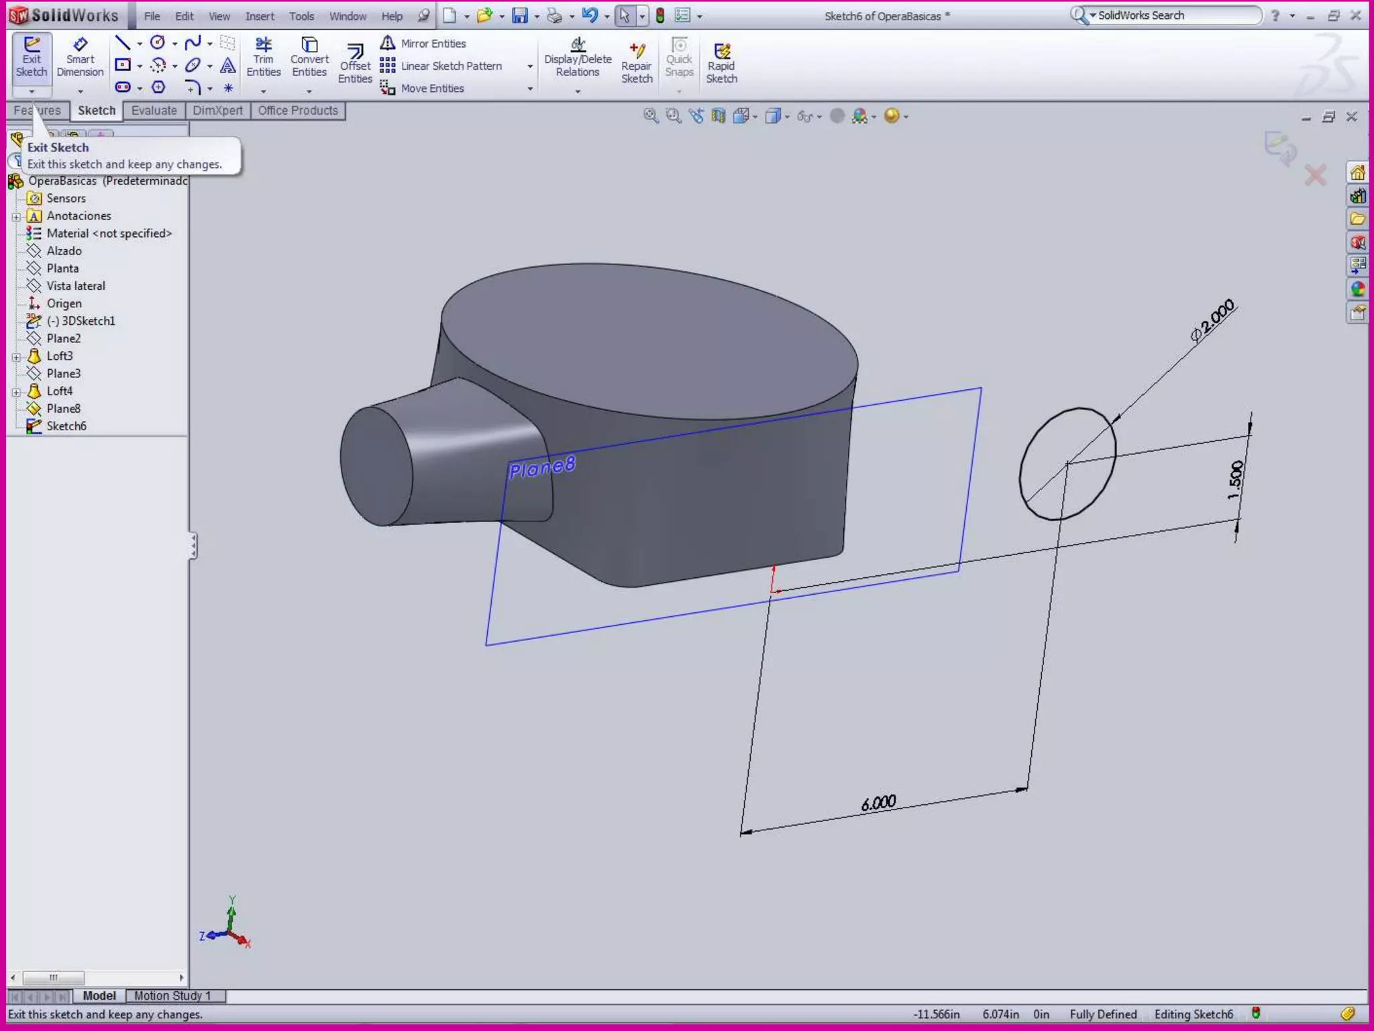The height and width of the screenshot is (1031, 1374).
Task: Open the Tools menu
Action: [301, 16]
